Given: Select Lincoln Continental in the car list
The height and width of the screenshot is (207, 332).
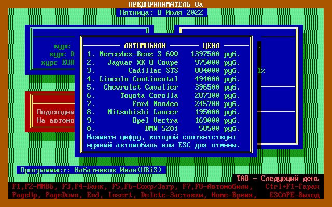Looking at the screenshot, I should click(163, 79).
